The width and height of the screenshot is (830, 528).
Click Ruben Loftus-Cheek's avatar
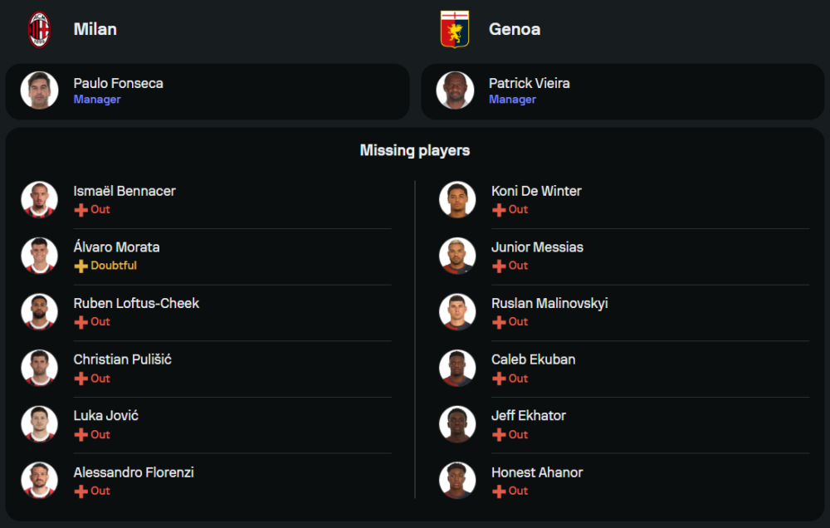coord(39,311)
